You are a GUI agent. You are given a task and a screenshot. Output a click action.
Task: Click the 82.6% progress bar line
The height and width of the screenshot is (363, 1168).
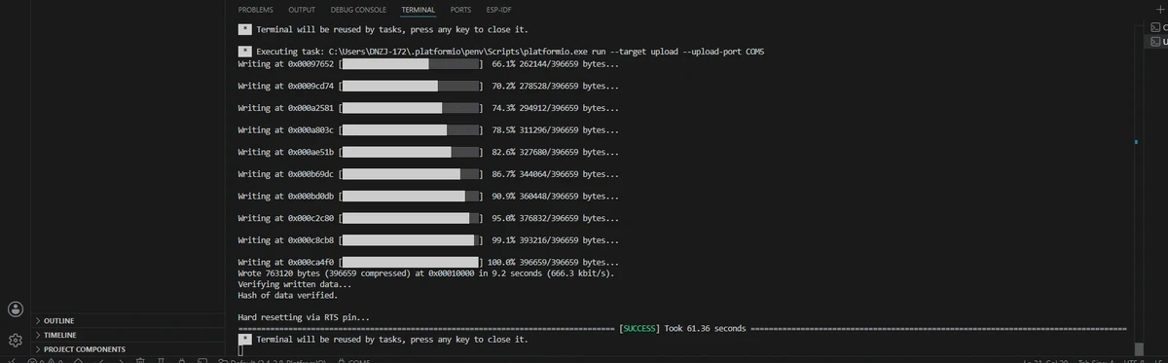(x=428, y=152)
